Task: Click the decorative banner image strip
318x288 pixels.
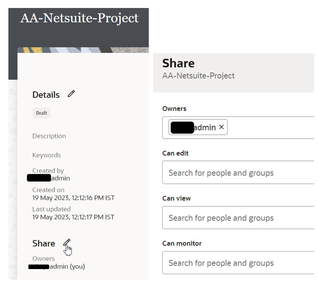Action: click(x=83, y=50)
